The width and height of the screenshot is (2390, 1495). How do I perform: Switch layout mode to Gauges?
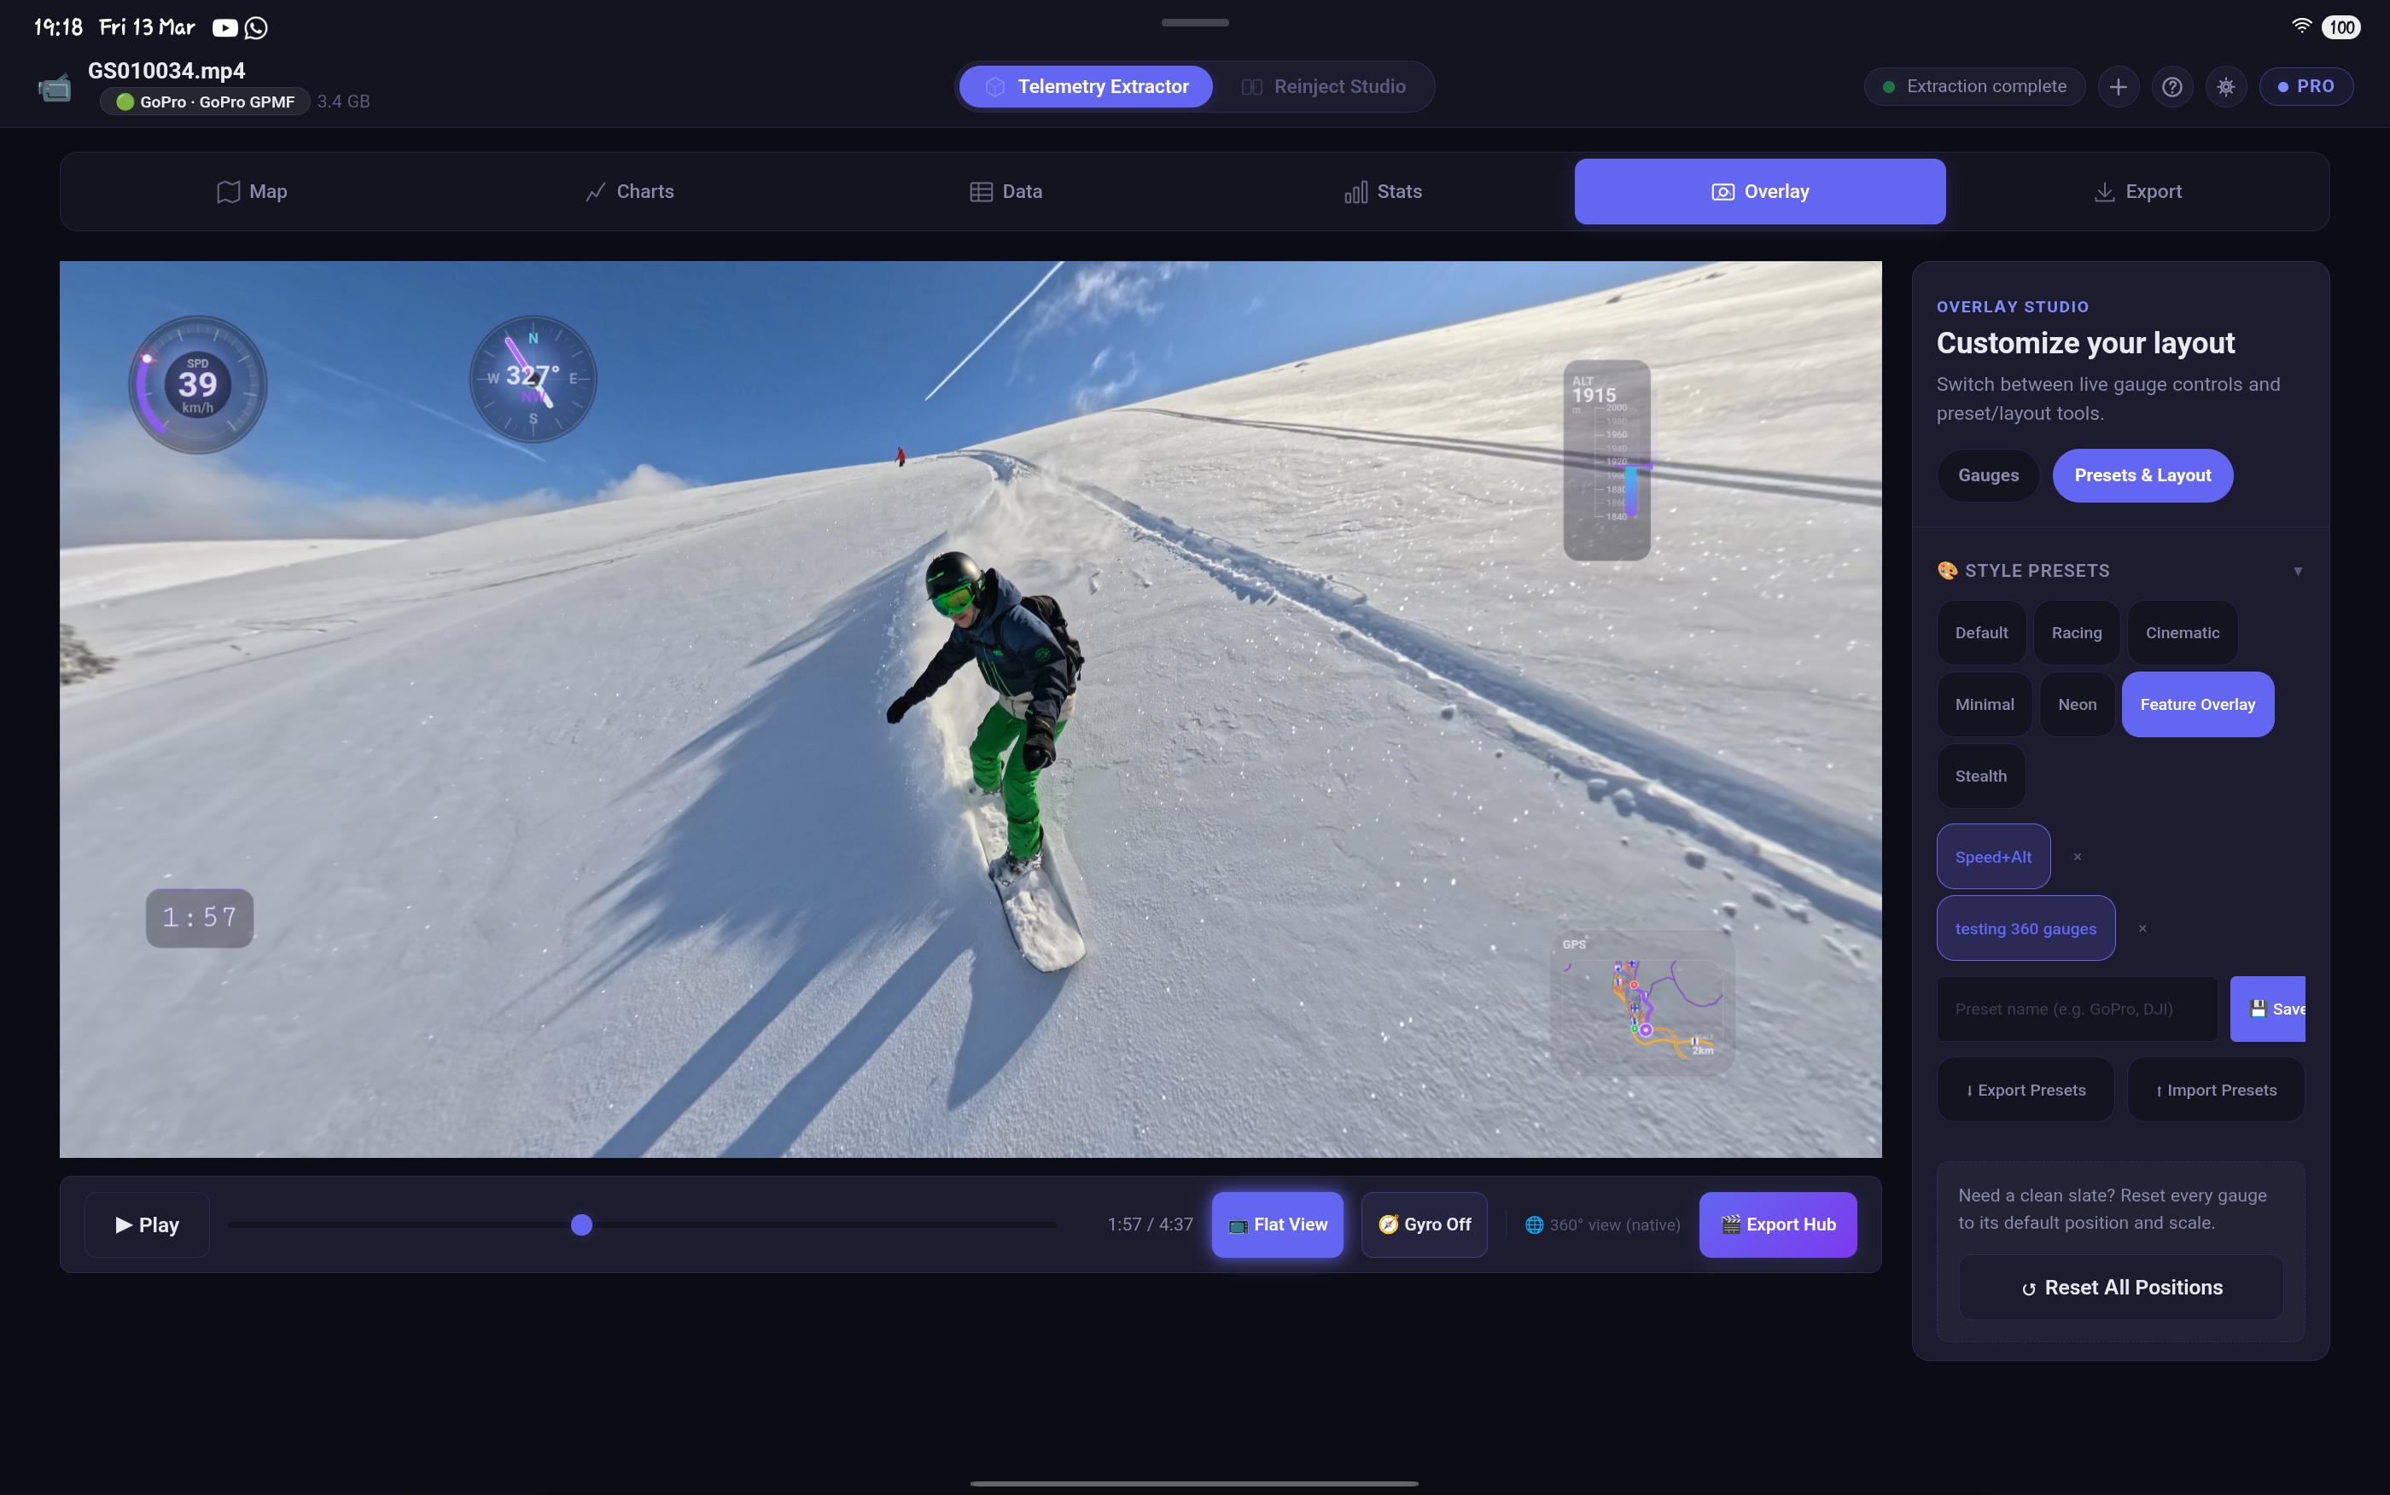(1988, 474)
